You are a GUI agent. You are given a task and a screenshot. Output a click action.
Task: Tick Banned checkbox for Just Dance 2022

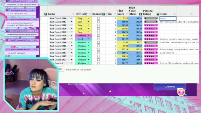pyautogui.click(x=98, y=32)
